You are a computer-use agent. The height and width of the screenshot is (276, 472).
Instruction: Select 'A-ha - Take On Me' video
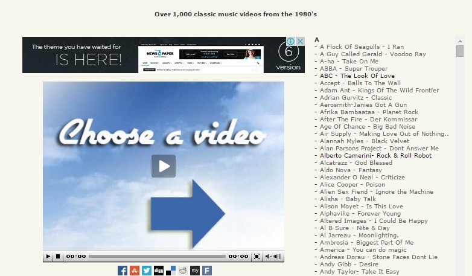tap(349, 62)
